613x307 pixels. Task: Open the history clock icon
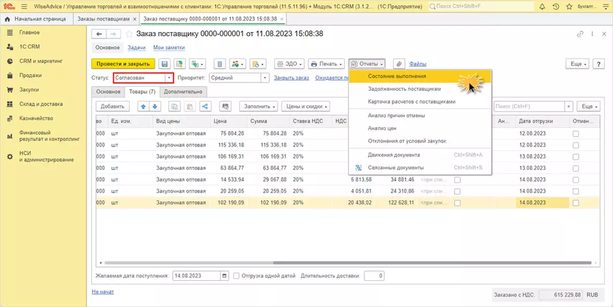click(x=556, y=7)
